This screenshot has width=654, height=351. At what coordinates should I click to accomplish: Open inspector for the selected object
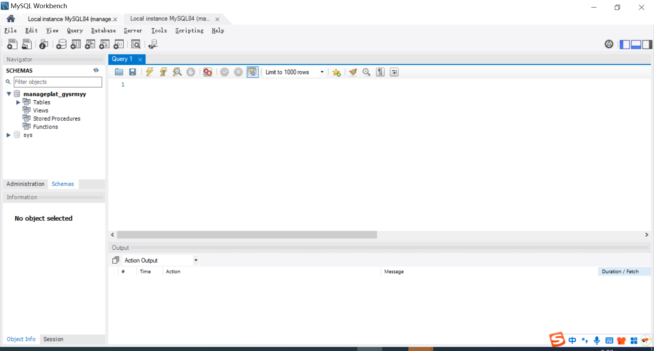[x=44, y=44]
